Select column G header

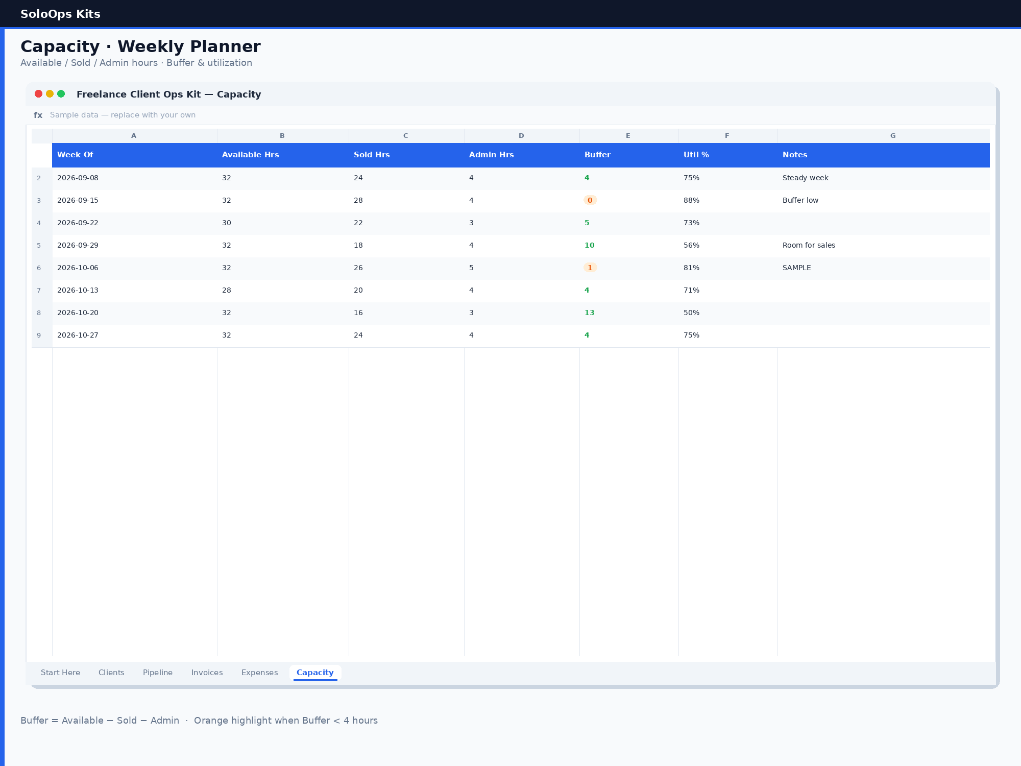[x=884, y=136]
